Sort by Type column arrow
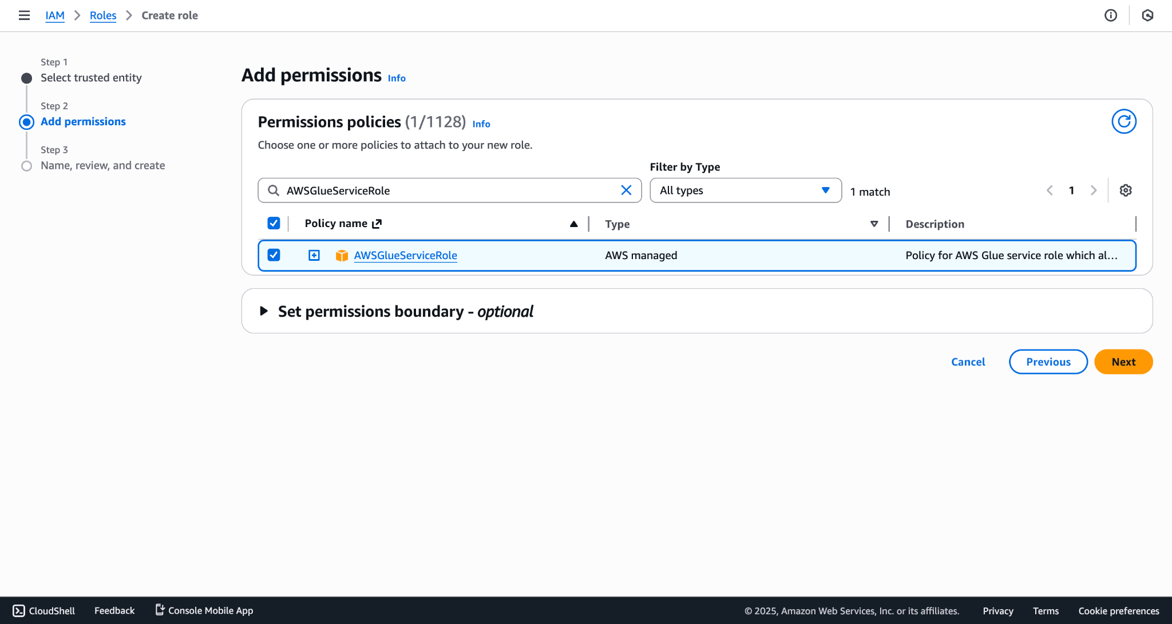Screen dimensions: 1172x624 point(874,224)
